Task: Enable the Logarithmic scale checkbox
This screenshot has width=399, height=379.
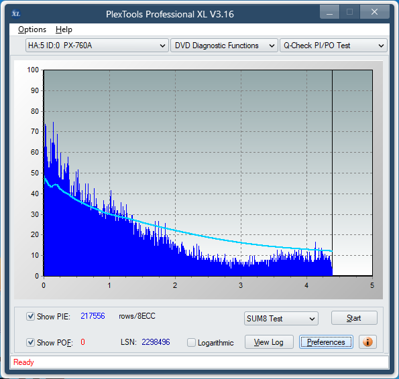Action: [x=191, y=342]
